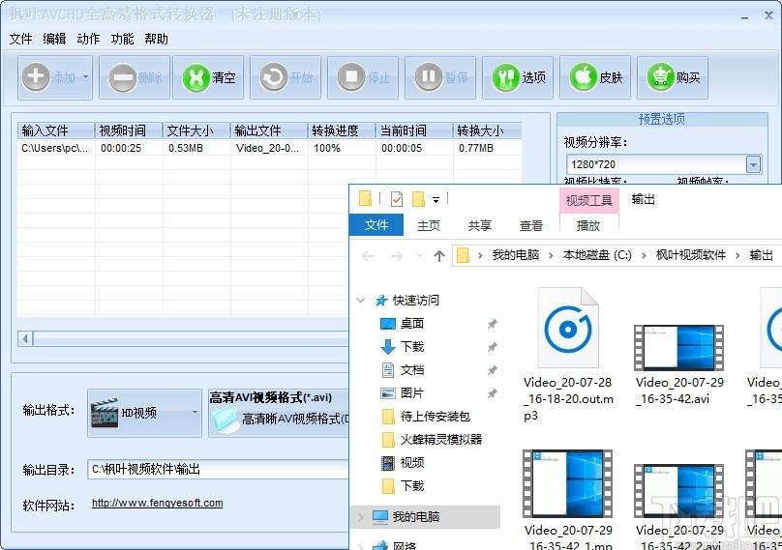Select 图片 in the navigation pane
Viewport: 782px width, 550px height.
coord(412,393)
